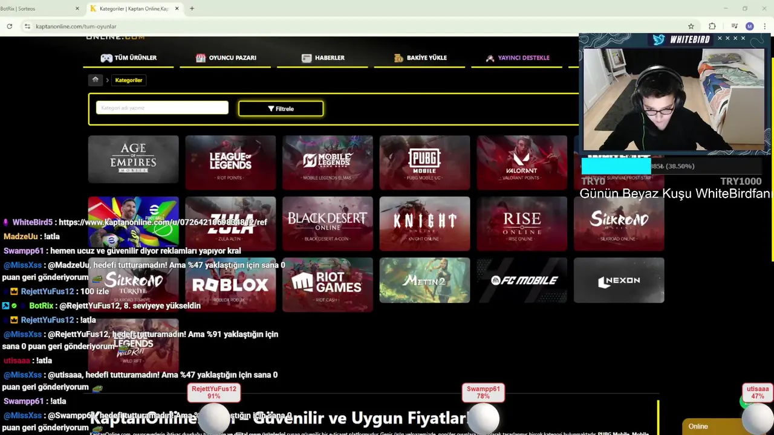Open Roblox Robux category
Viewport: 774px width, 435px height.
(x=230, y=285)
